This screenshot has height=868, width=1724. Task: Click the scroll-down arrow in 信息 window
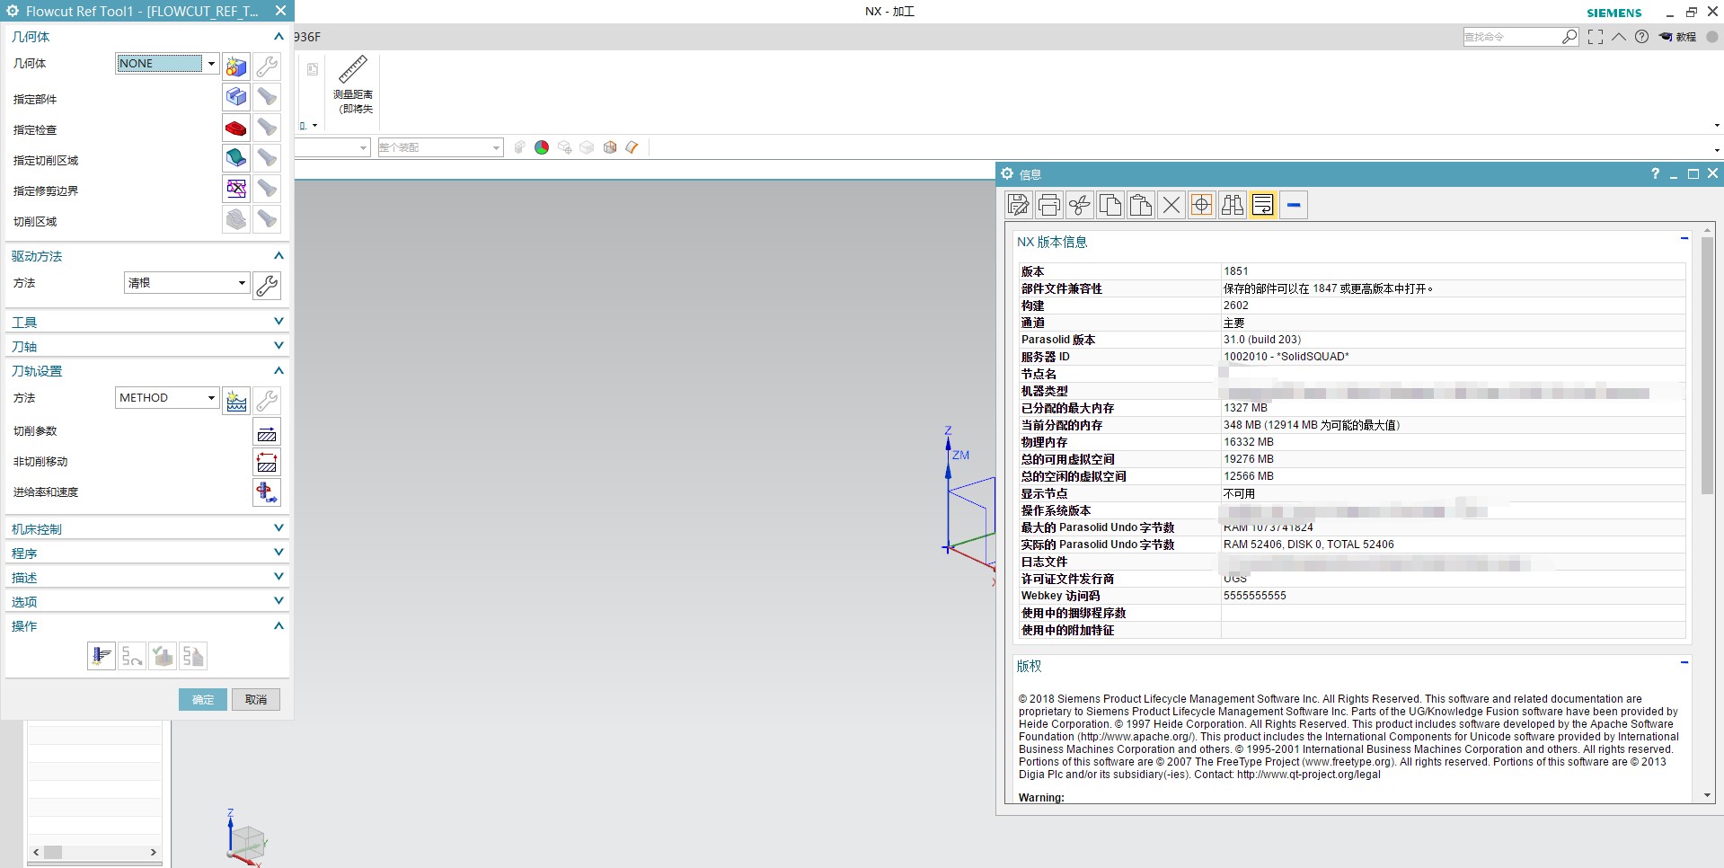click(x=1707, y=795)
